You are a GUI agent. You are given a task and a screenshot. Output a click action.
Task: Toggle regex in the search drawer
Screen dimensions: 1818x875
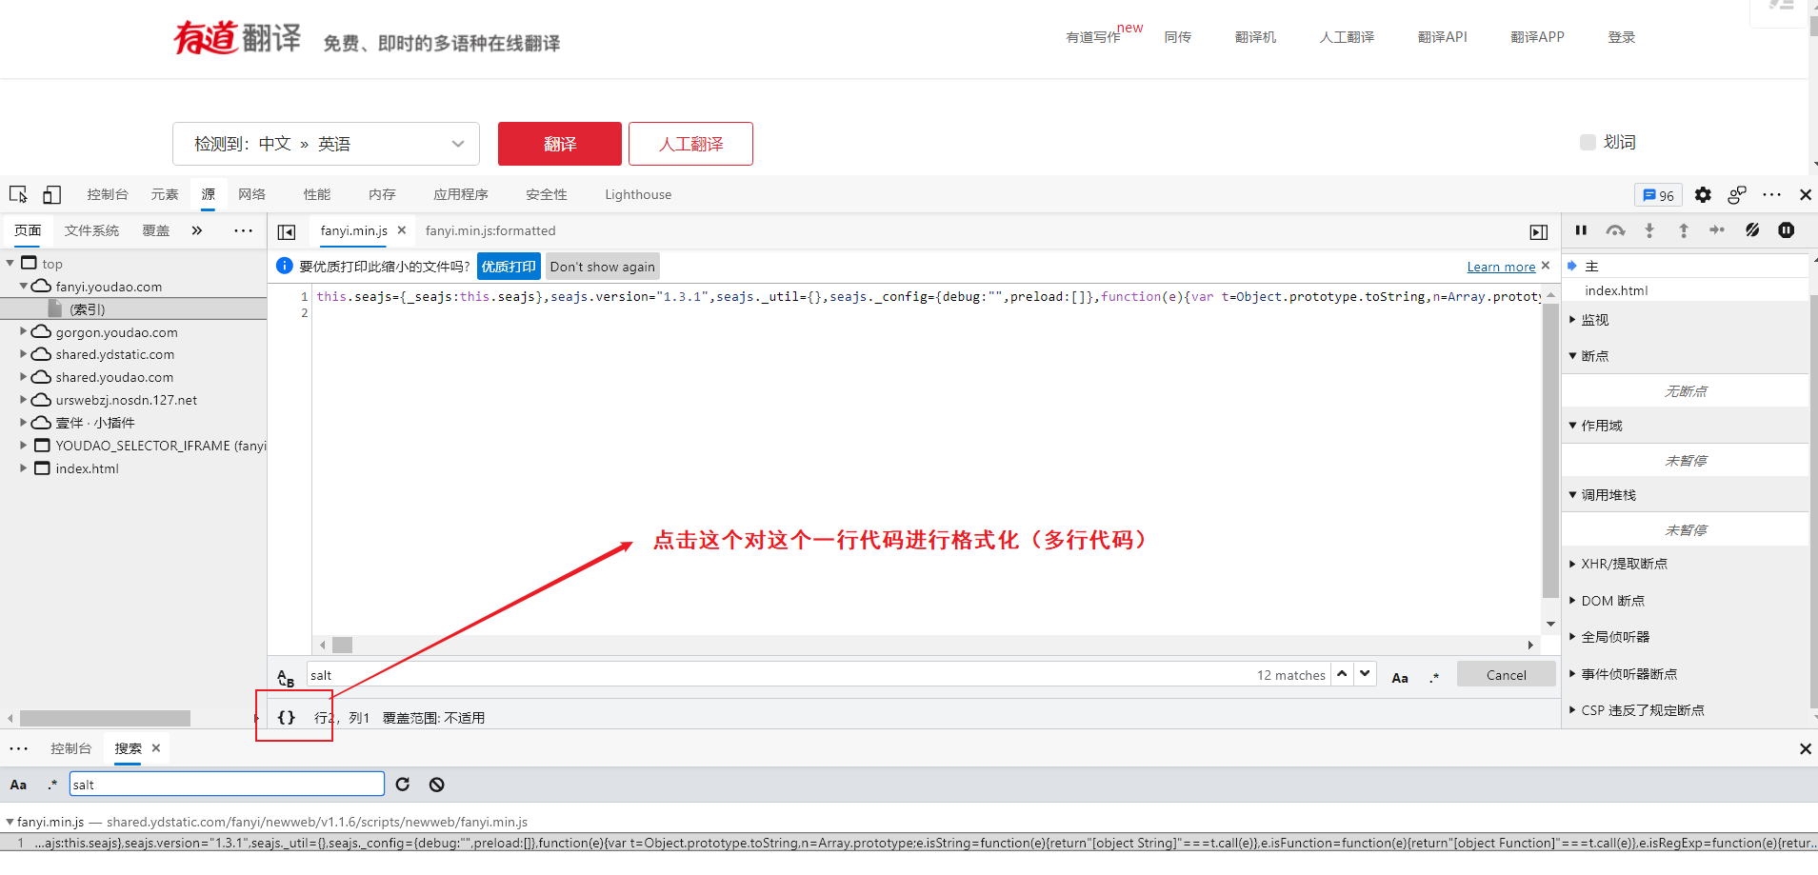tap(52, 785)
